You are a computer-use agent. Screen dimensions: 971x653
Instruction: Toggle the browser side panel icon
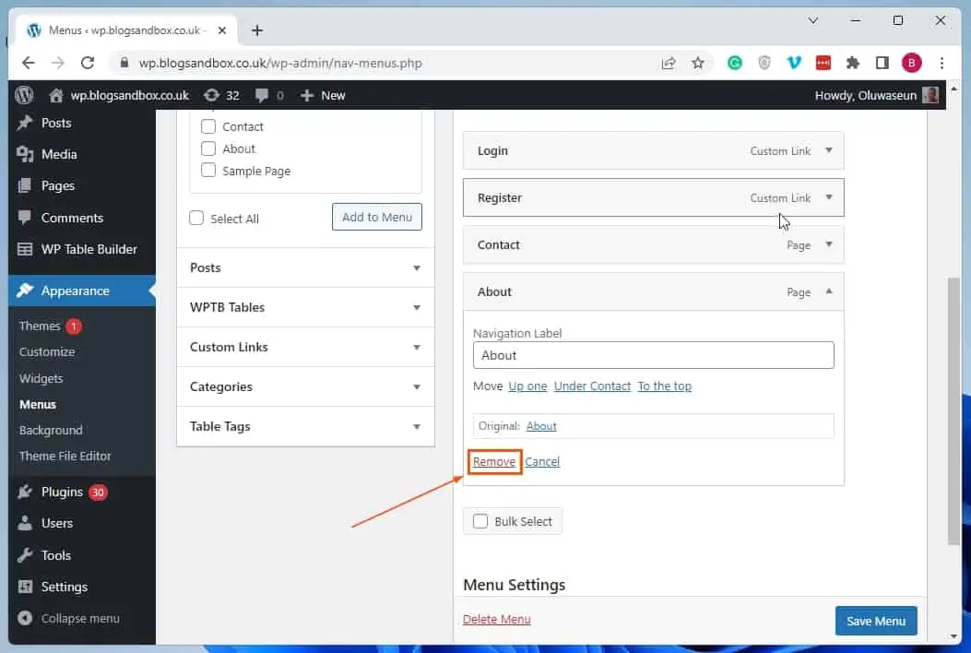pyautogui.click(x=882, y=63)
